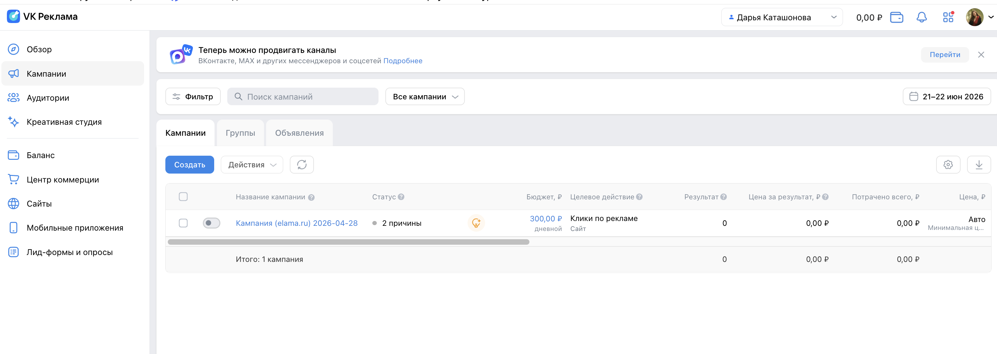The image size is (997, 354).
Task: Click the Авто price cell
Action: point(976,219)
